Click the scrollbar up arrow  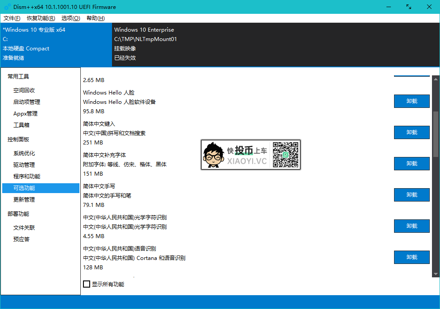[436, 79]
